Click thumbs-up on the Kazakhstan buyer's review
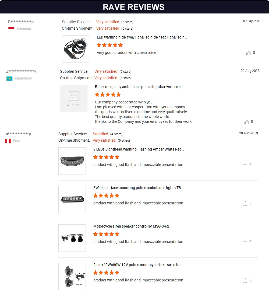269x293 pixels. point(247,122)
